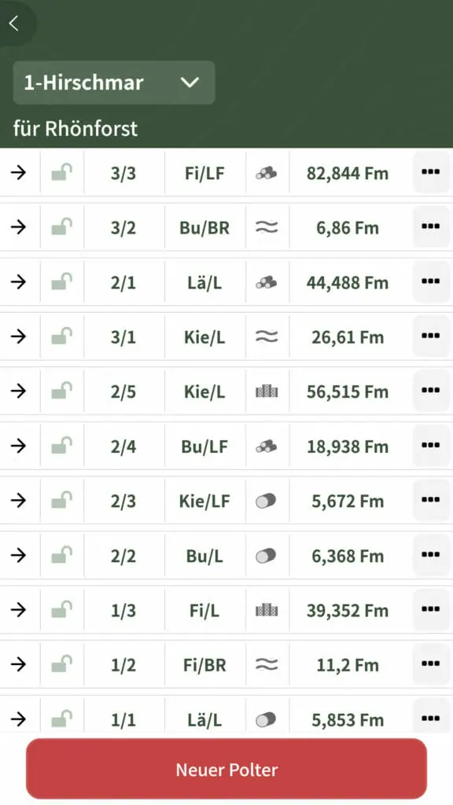Image resolution: width=453 pixels, height=805 pixels.
Task: Click stacked wood icon in 2/5 row
Action: click(267, 391)
